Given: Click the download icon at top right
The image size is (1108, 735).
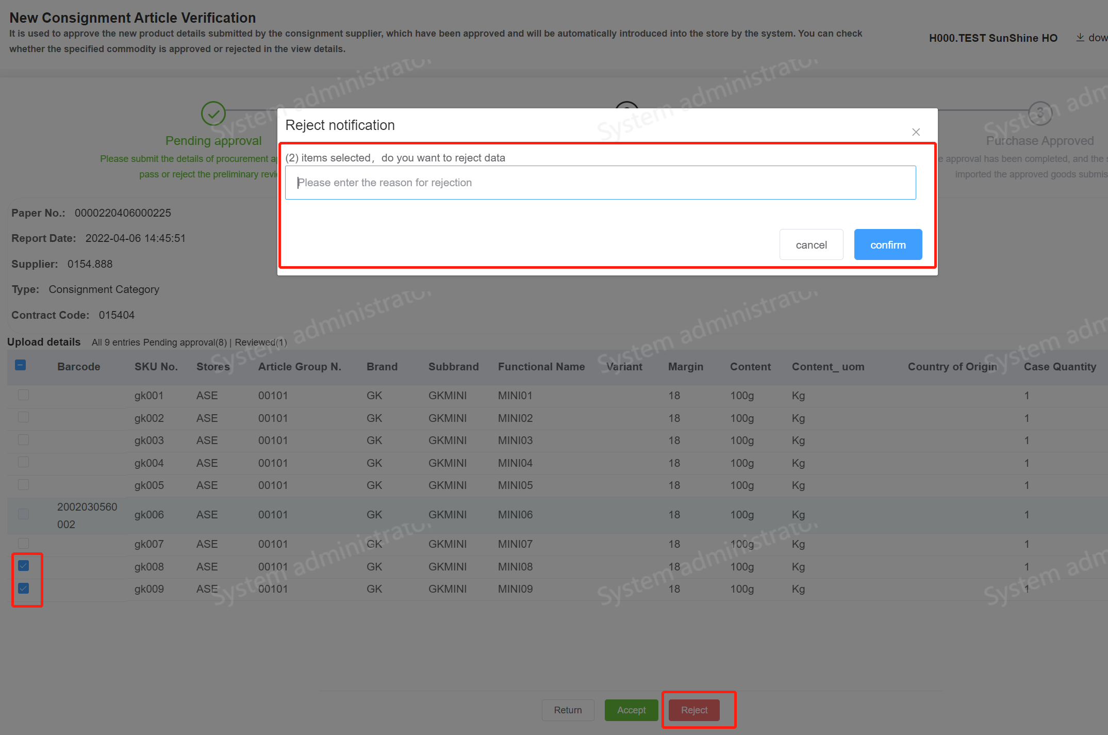Looking at the screenshot, I should (x=1080, y=38).
